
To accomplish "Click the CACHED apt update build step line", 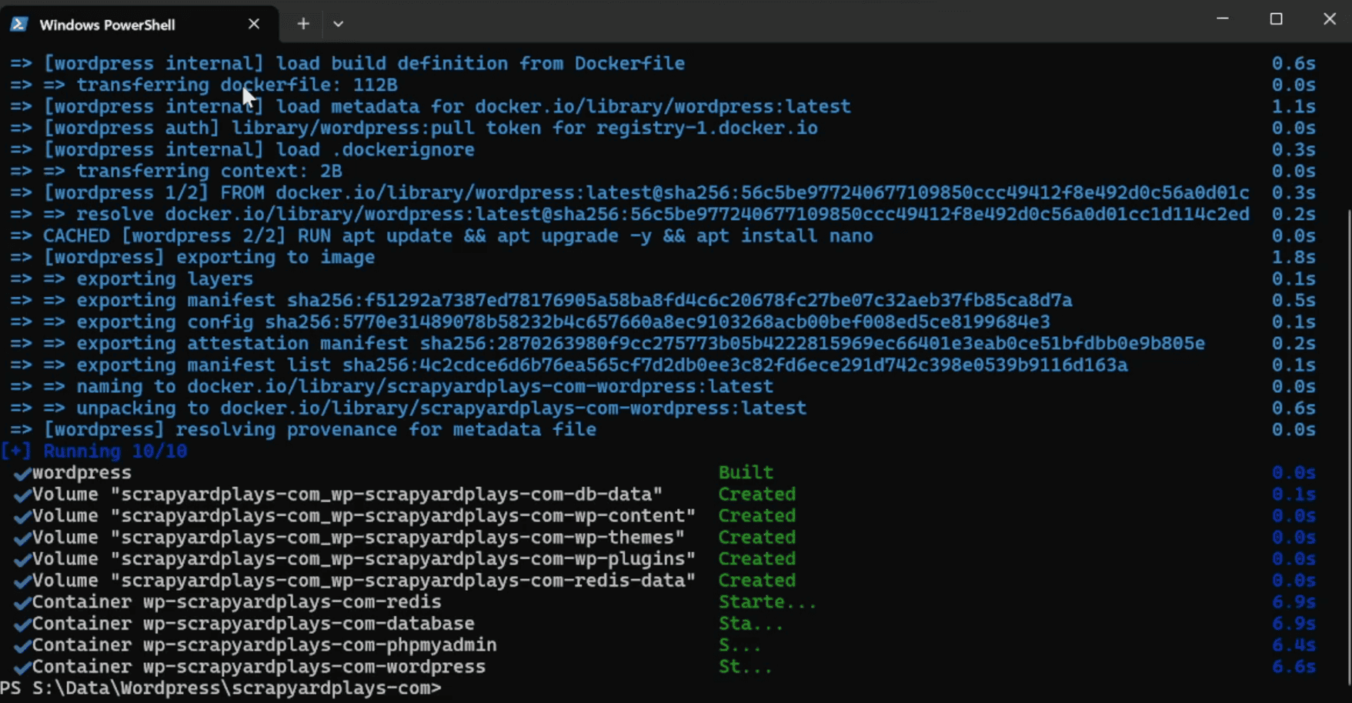I will coord(439,235).
